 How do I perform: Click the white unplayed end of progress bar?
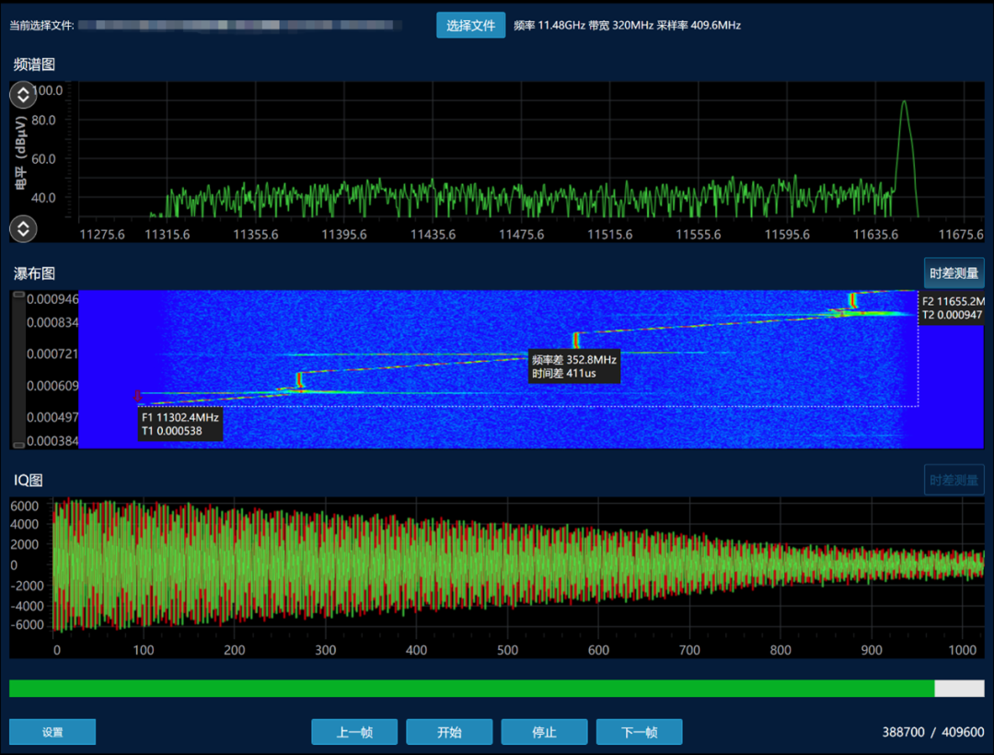959,689
